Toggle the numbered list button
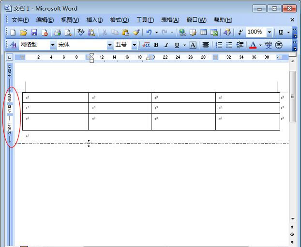 [219, 45]
